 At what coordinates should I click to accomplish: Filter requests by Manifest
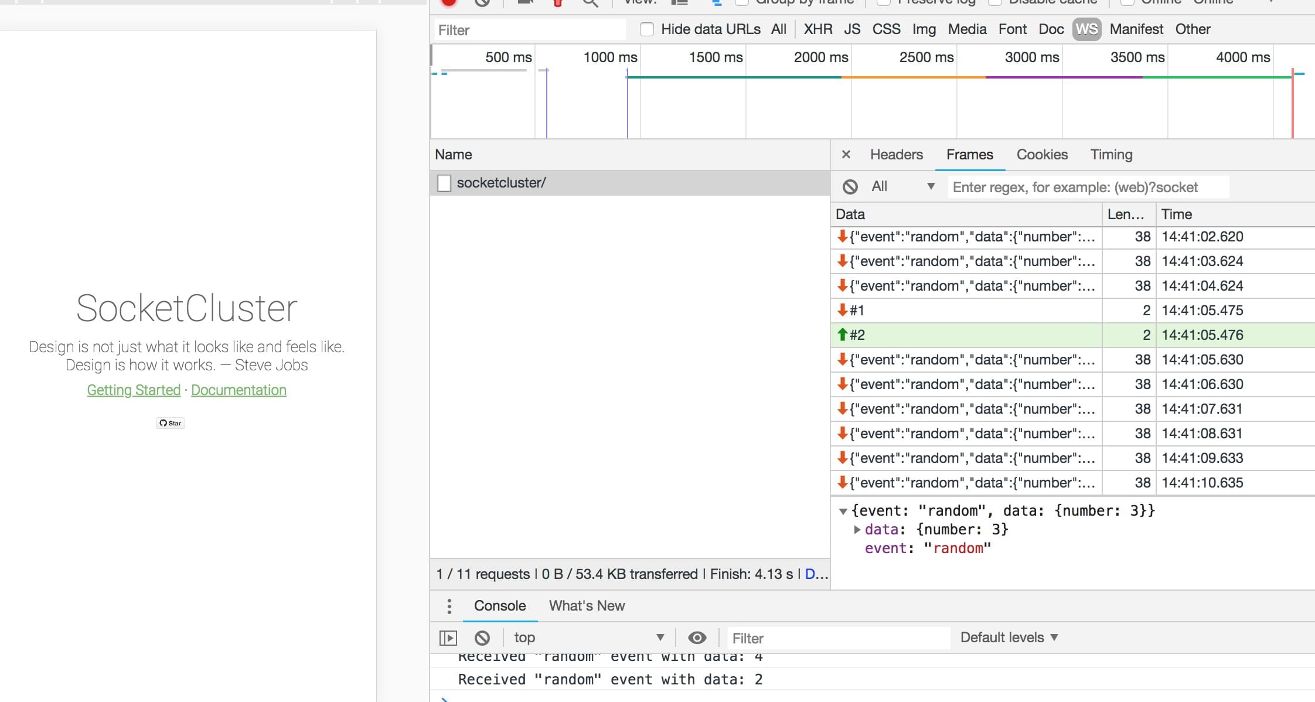tap(1136, 29)
